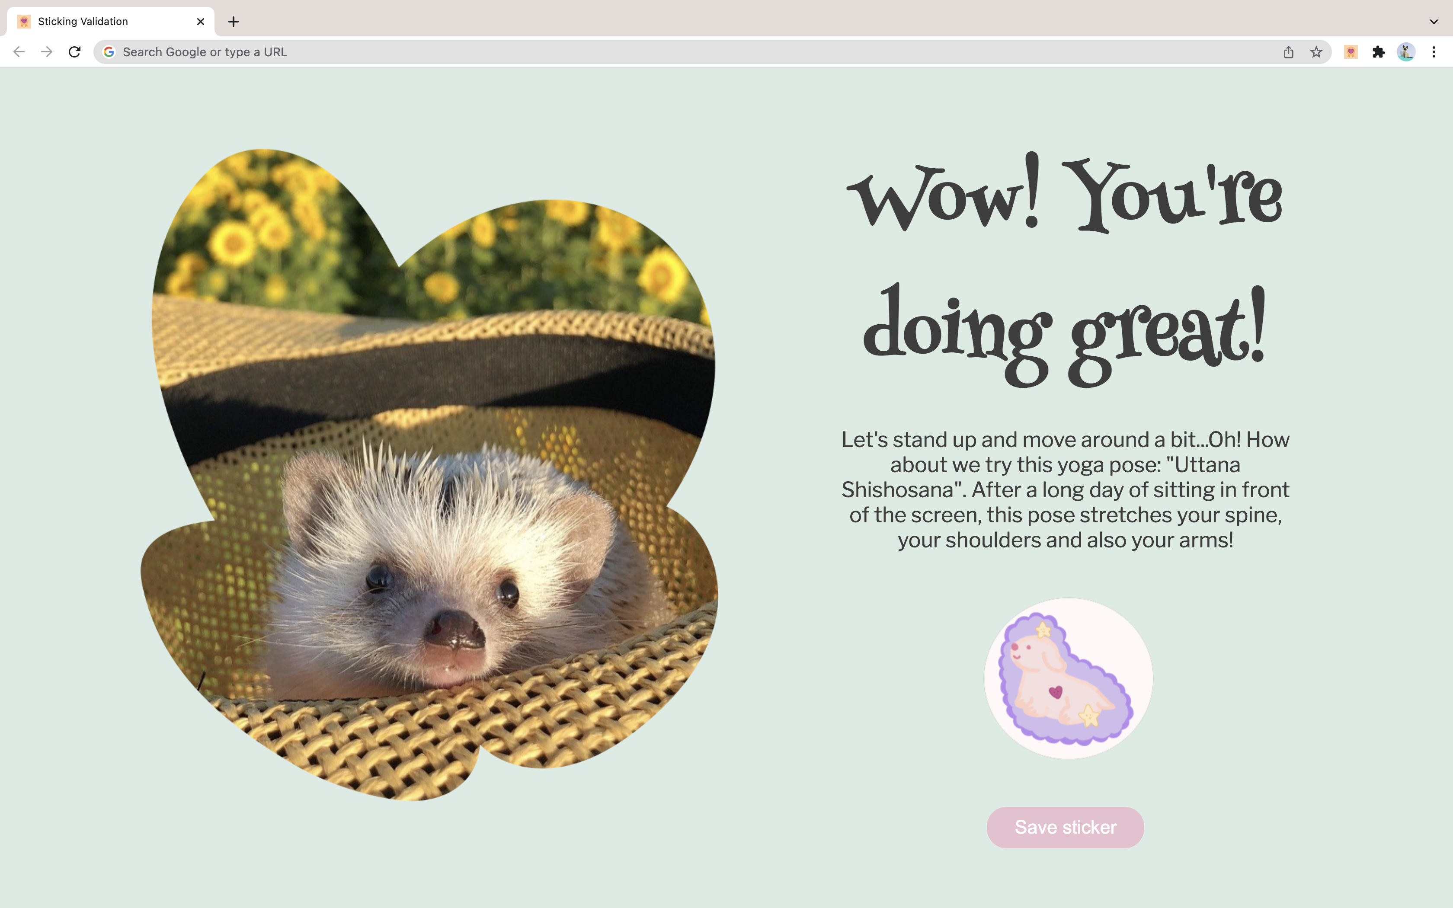
Task: Bookmark this tab with star icon
Action: click(1316, 52)
